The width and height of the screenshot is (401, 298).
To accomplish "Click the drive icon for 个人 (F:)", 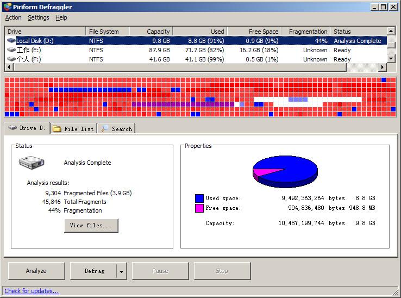I will (x=11, y=59).
